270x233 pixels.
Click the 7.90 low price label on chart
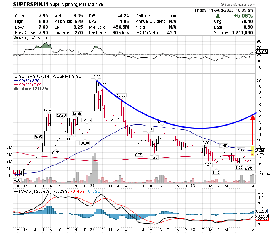pos(154,158)
